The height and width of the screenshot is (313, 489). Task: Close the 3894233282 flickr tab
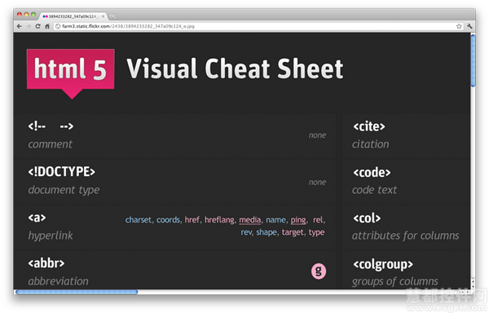(x=103, y=16)
